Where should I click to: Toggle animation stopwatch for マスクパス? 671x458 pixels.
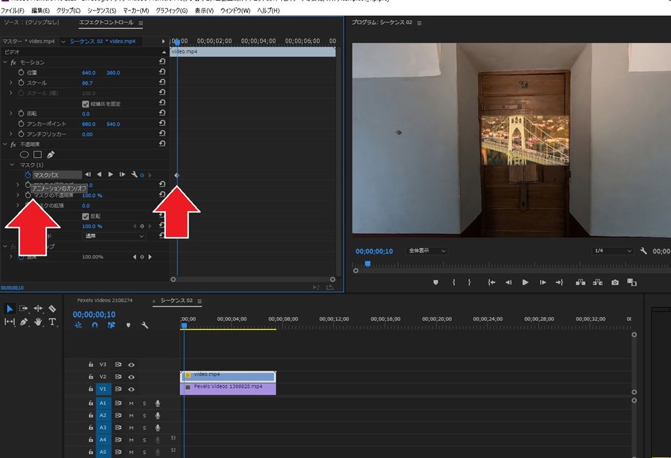point(28,175)
